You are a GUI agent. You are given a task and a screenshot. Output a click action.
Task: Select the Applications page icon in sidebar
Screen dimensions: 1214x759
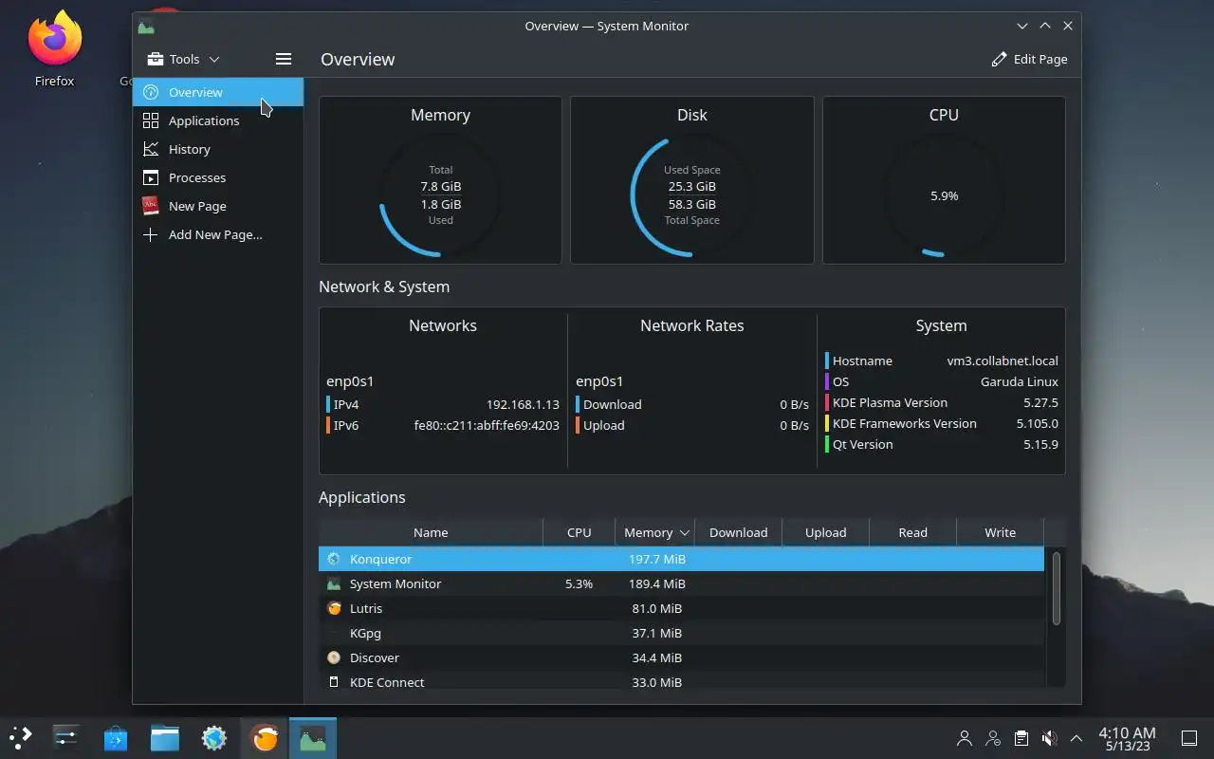(x=150, y=120)
